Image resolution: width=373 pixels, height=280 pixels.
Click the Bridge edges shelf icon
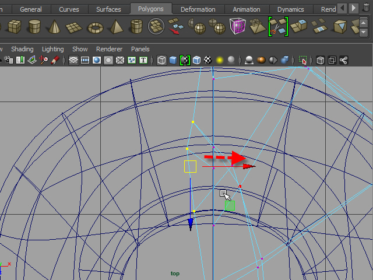pos(319,26)
